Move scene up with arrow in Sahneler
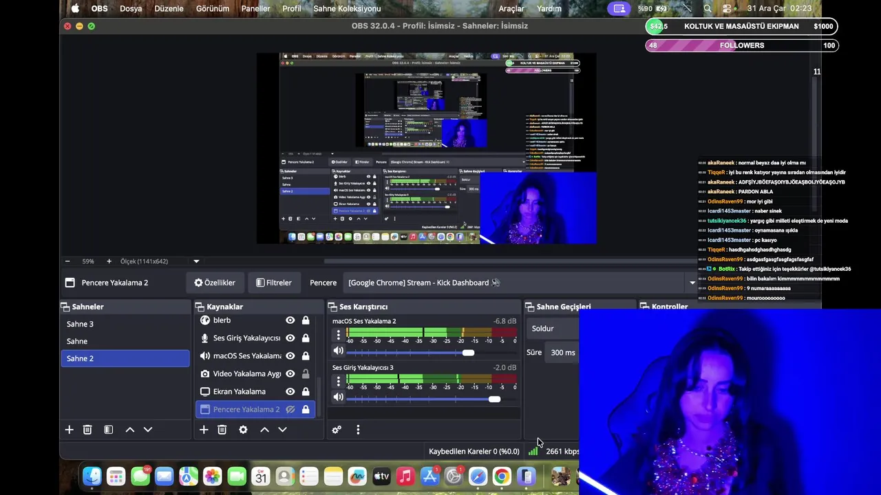 [129, 430]
